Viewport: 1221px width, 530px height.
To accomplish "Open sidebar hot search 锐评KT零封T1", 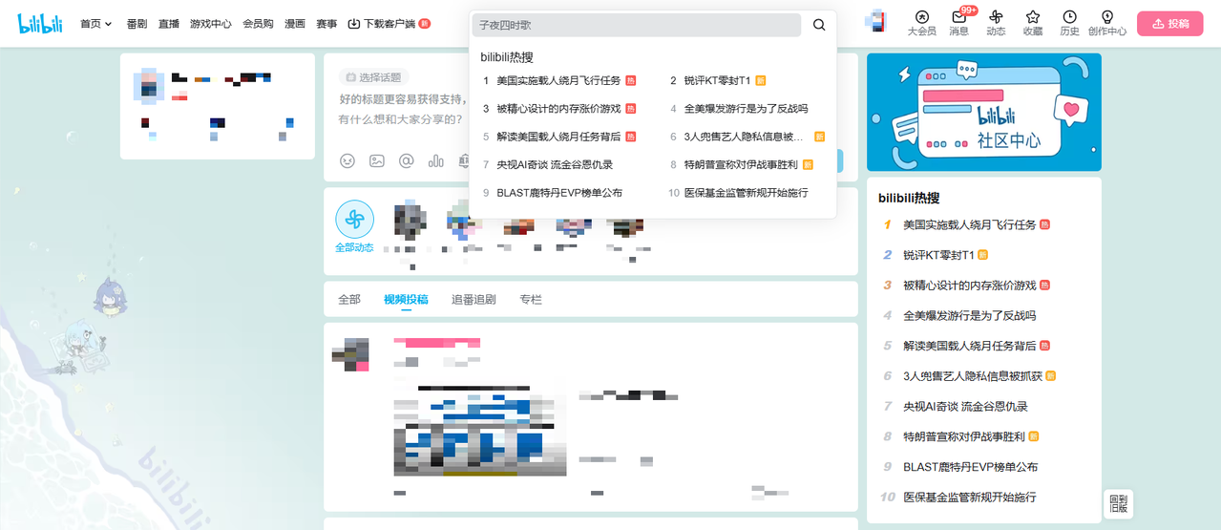I will [x=938, y=255].
